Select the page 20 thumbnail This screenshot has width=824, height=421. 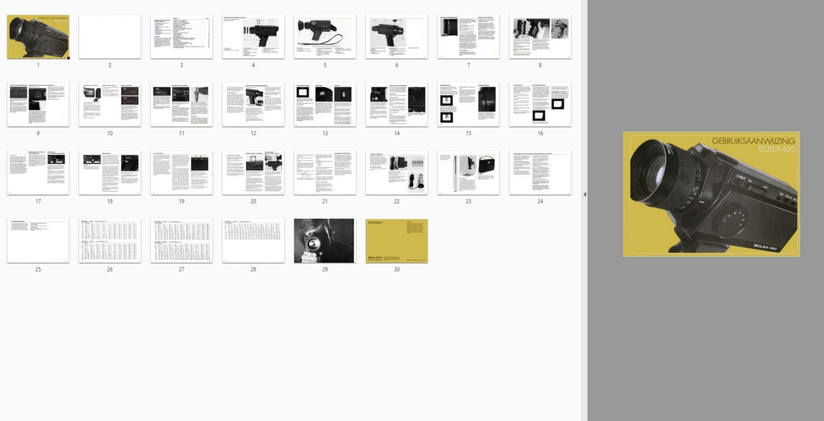253,173
